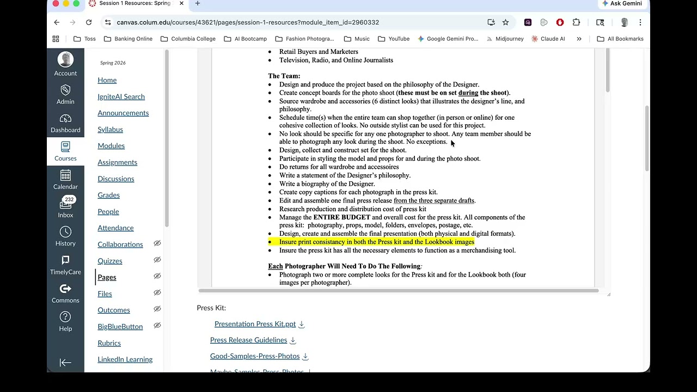Show recent History in Canvas
This screenshot has width=697, height=392.
65,236
